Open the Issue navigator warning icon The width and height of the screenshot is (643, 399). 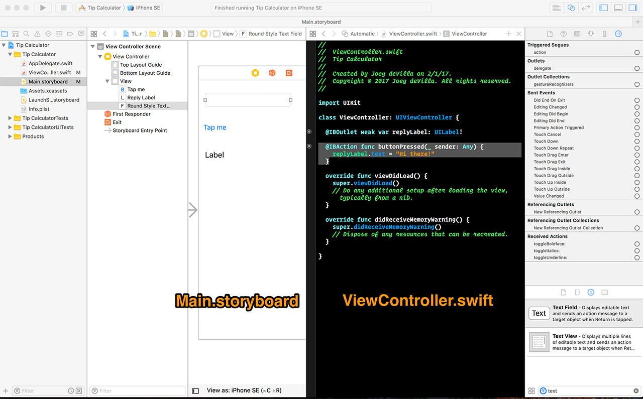click(x=37, y=34)
